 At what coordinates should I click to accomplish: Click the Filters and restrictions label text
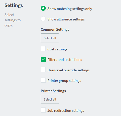tap(65, 60)
